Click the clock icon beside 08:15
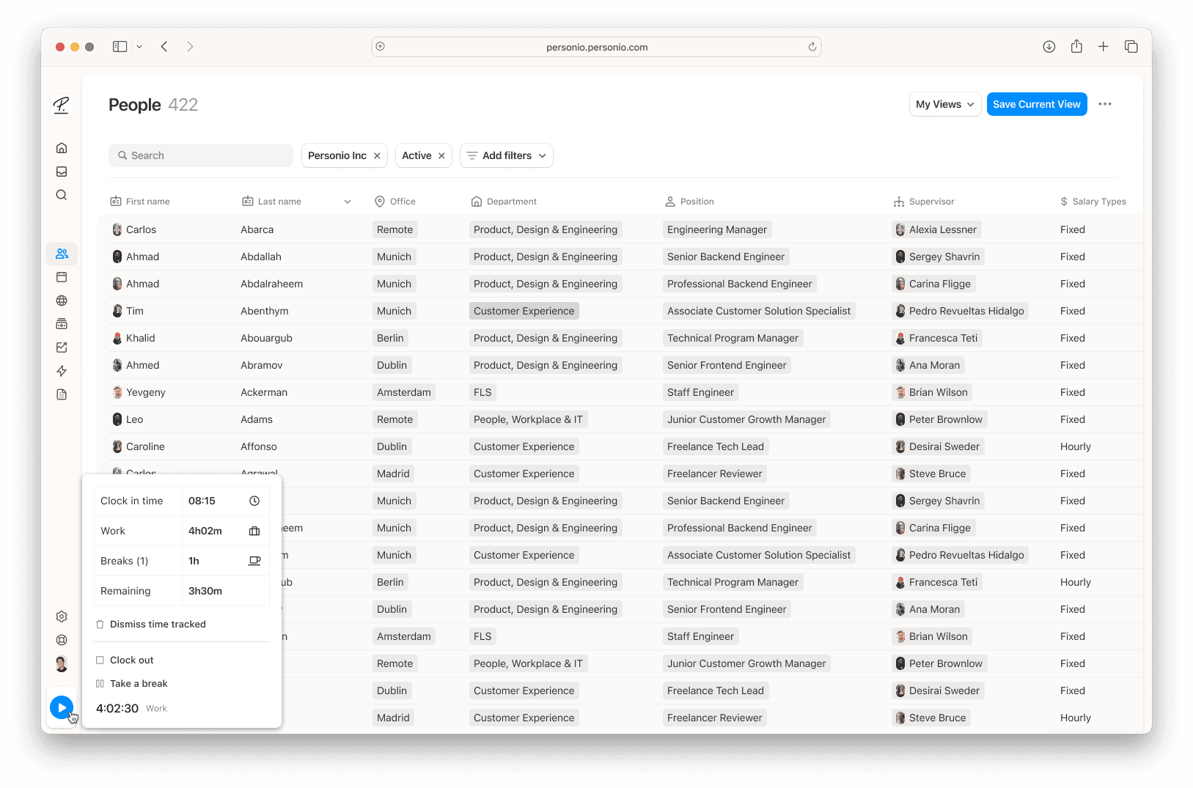This screenshot has width=1193, height=788. click(254, 501)
